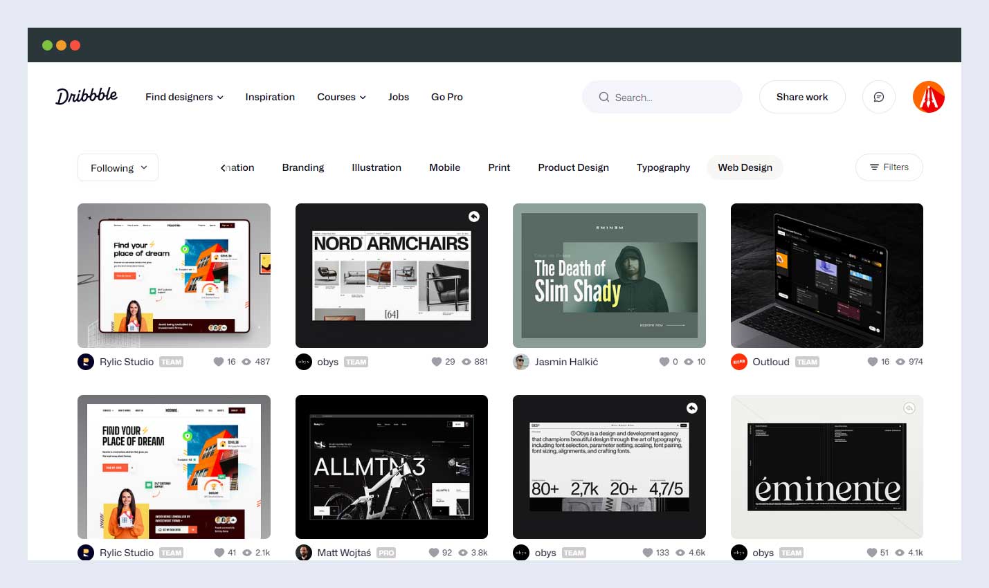The width and height of the screenshot is (989, 588).
Task: Open Rylic Studio profile link in first row
Action: tap(127, 362)
